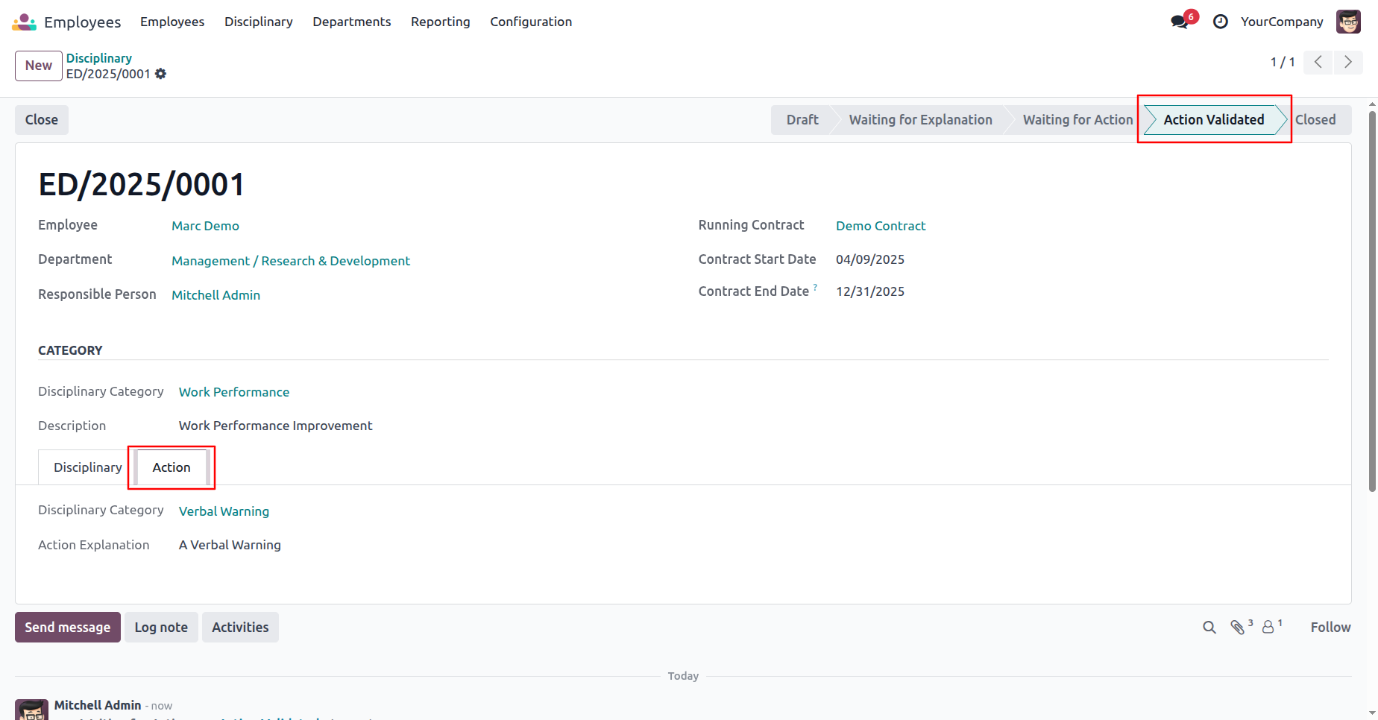The height and width of the screenshot is (720, 1378).
Task: Select the Waiting for Explanation stage
Action: click(x=920, y=120)
